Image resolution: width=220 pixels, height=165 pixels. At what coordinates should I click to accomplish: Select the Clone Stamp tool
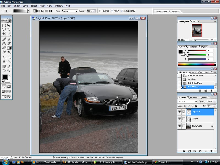pos(4,43)
